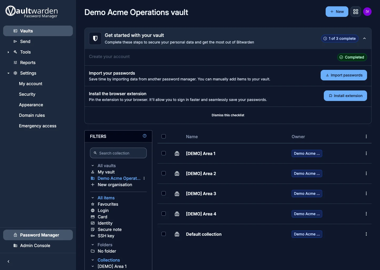Open the [DEMO] Area 1 collection name
Viewport: 380px width, 270px height.
pyautogui.click(x=201, y=153)
